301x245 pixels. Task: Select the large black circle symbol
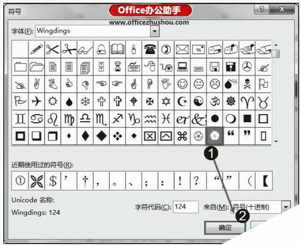pos(214,118)
